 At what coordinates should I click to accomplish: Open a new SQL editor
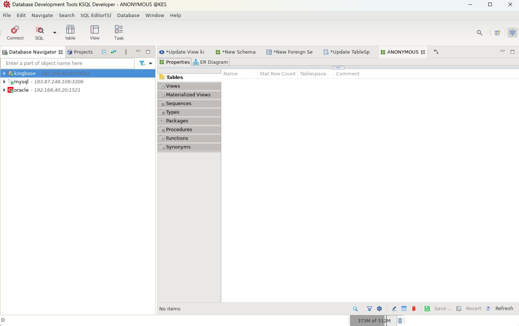[x=39, y=33]
